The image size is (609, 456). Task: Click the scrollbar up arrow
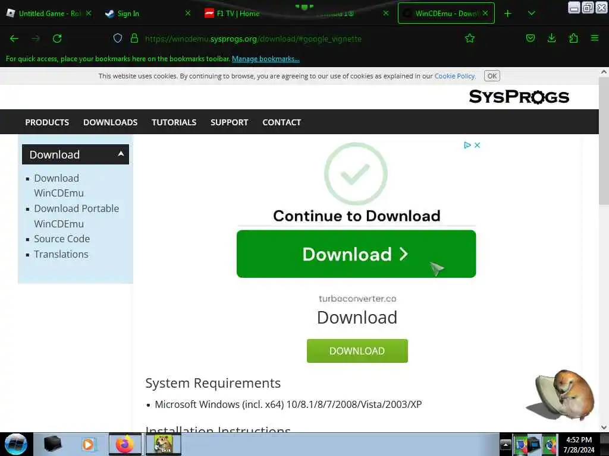(604, 72)
